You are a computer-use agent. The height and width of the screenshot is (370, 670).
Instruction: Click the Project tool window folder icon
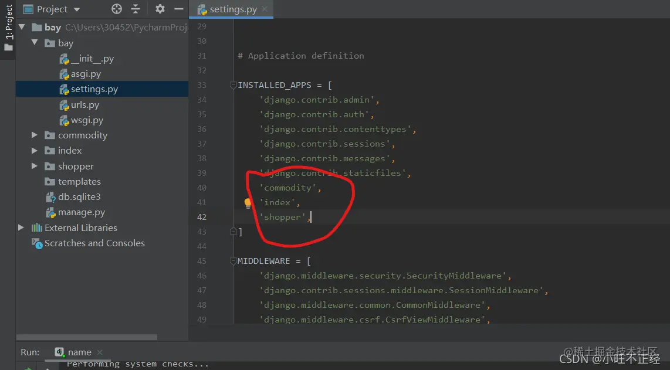click(x=9, y=47)
